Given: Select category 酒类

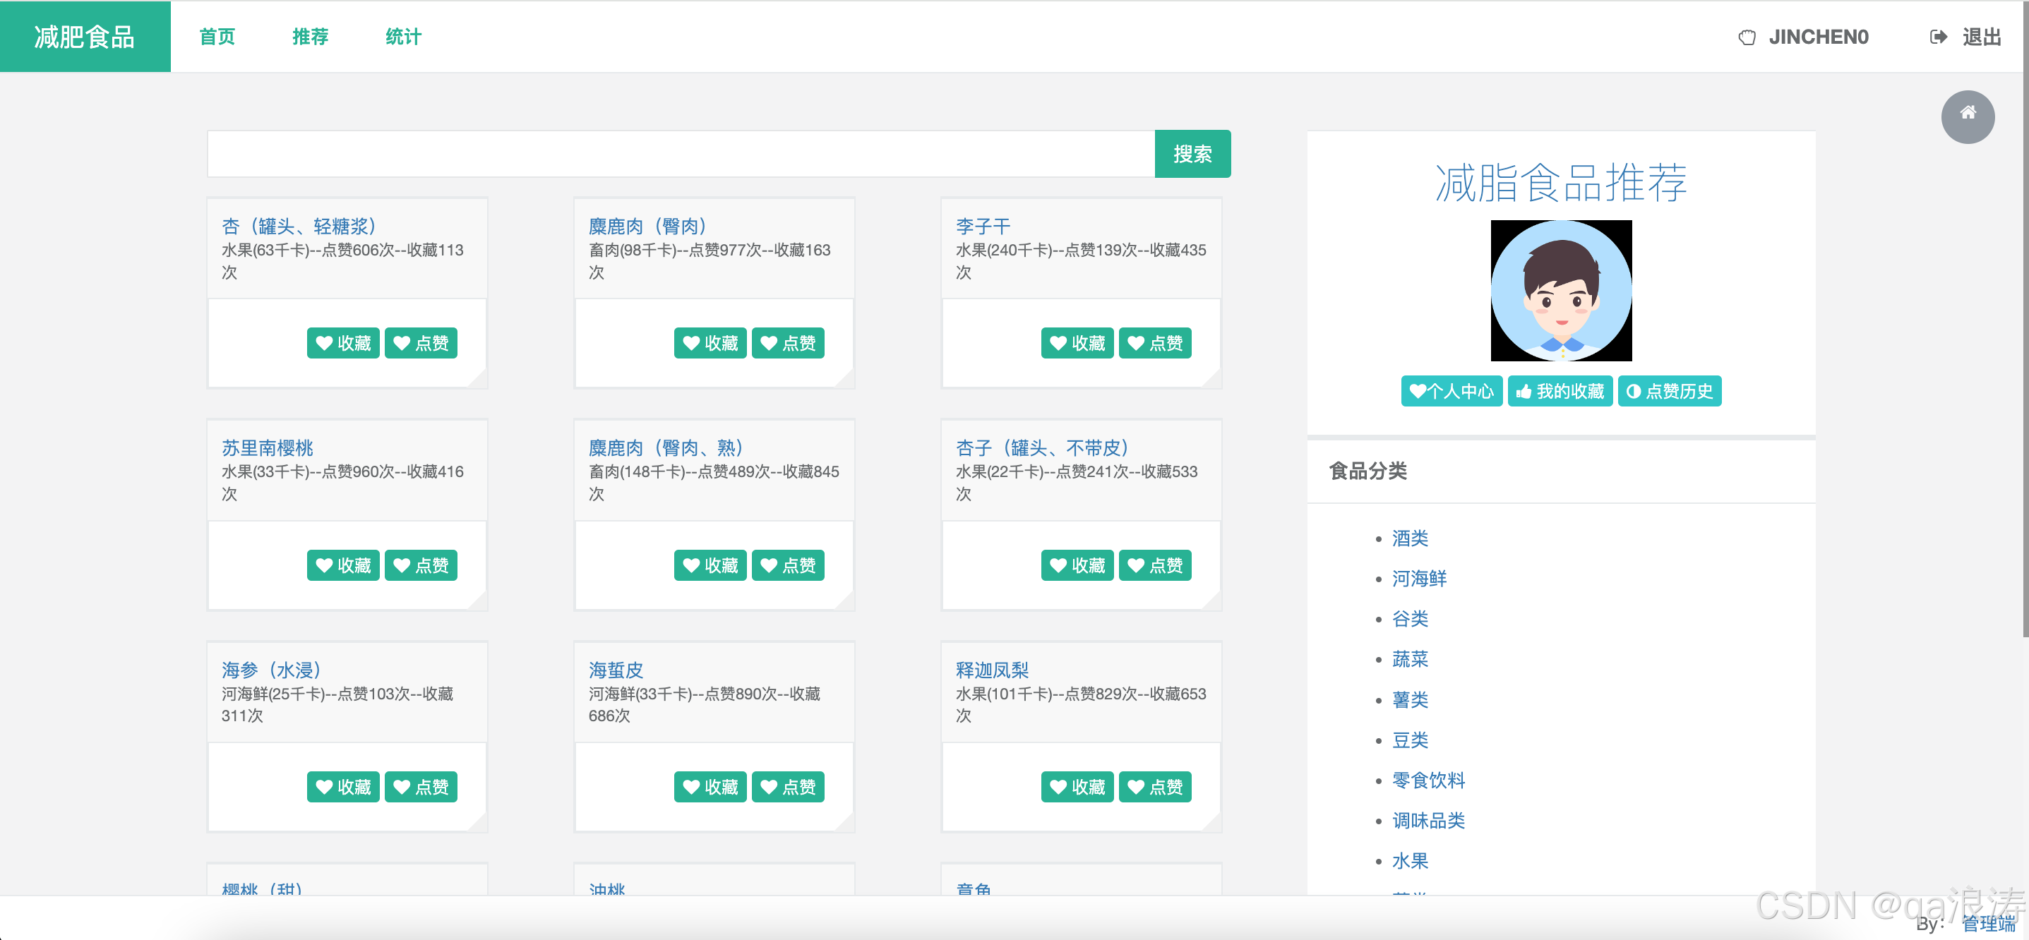Looking at the screenshot, I should pyautogui.click(x=1409, y=538).
